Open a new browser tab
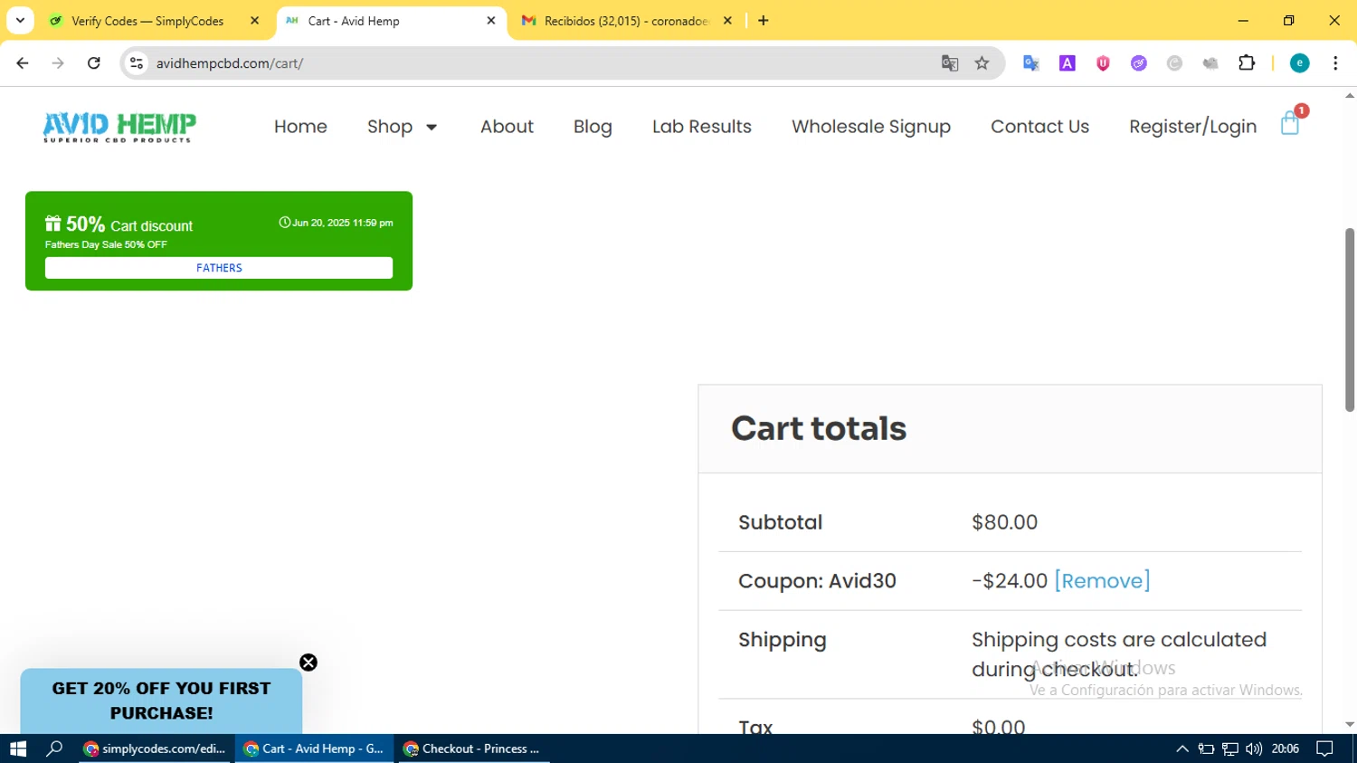This screenshot has width=1357, height=763. (764, 21)
